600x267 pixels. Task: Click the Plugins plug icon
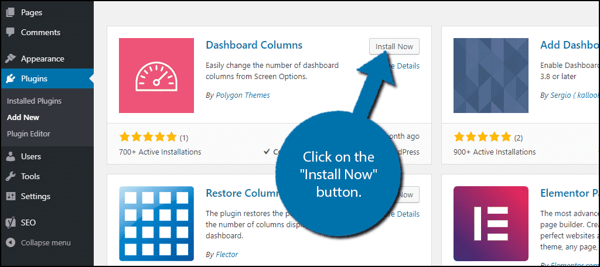coord(11,79)
